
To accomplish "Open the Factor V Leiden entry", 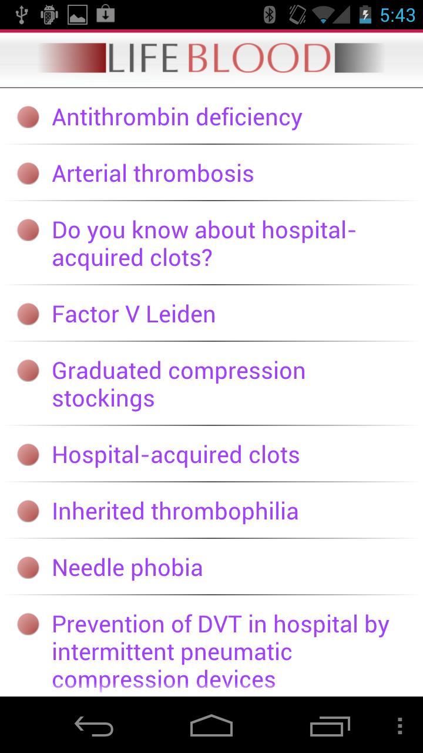I will (133, 314).
